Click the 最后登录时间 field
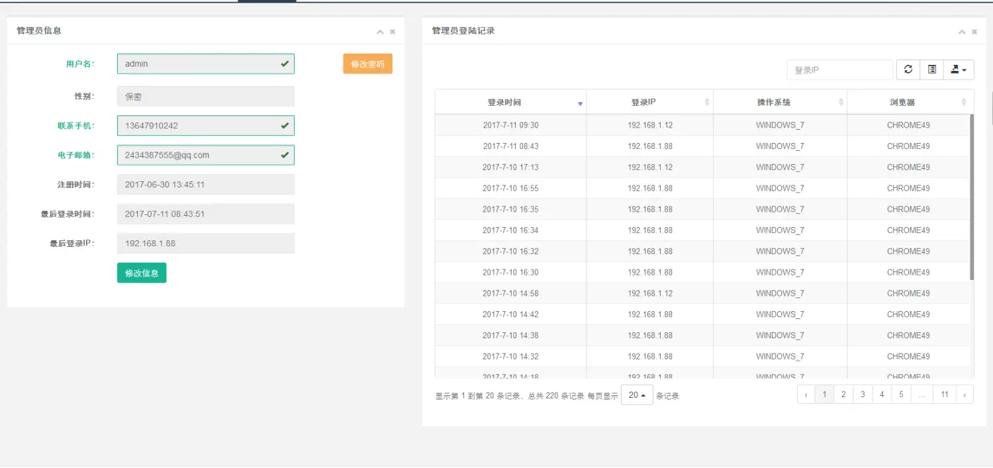The height and width of the screenshot is (468, 993). (x=206, y=214)
